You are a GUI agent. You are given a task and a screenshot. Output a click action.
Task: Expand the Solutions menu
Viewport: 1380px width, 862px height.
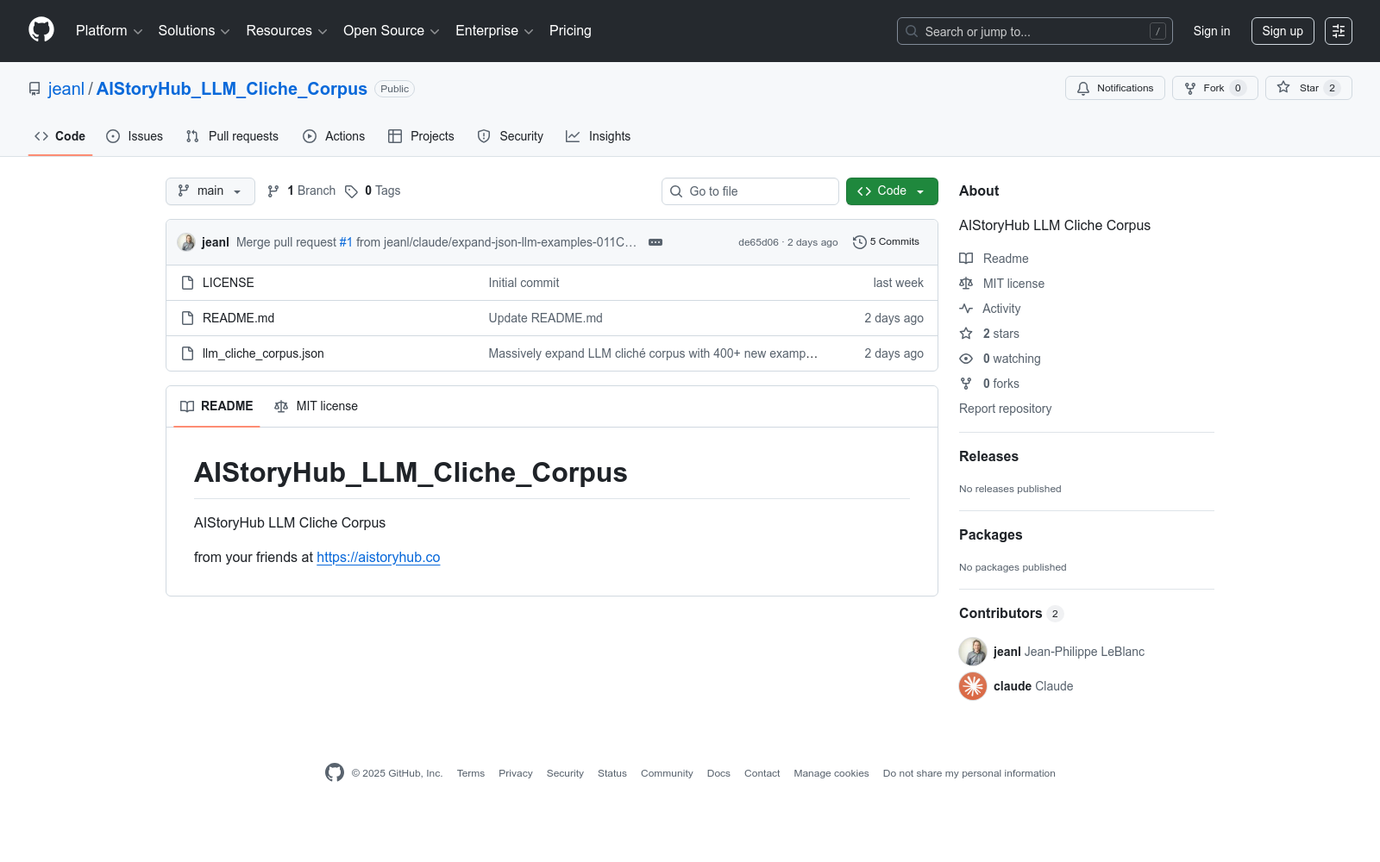click(x=194, y=31)
